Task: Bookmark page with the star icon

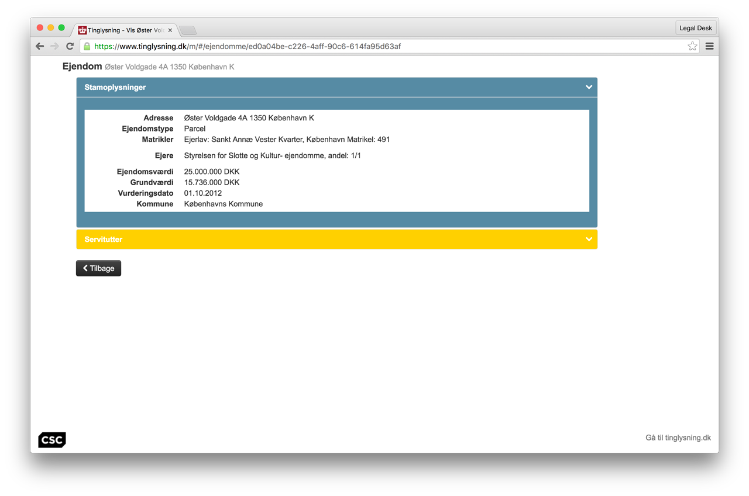Action: (x=692, y=46)
